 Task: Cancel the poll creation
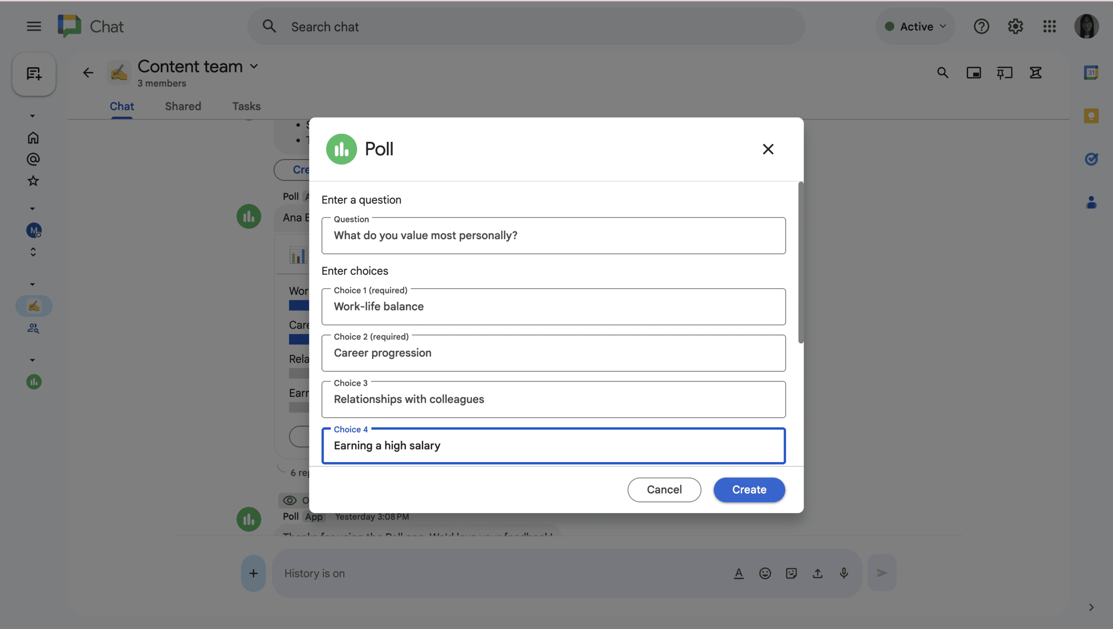[x=664, y=489]
